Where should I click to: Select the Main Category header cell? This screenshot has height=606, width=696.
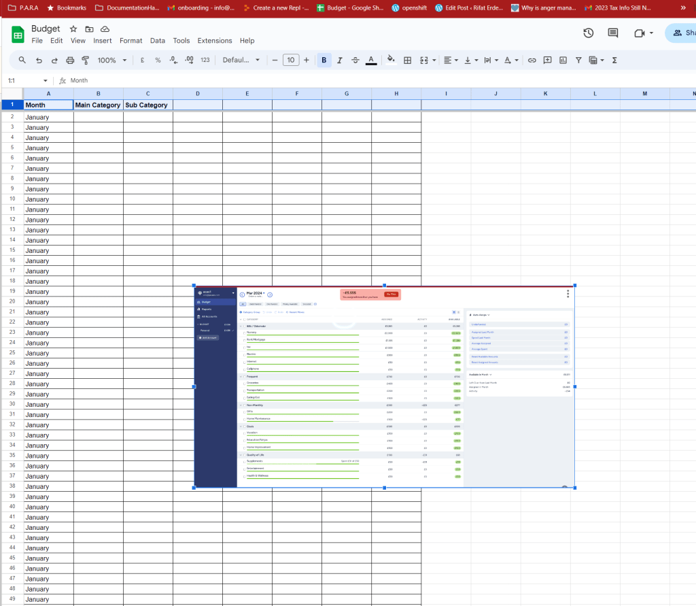coord(99,105)
